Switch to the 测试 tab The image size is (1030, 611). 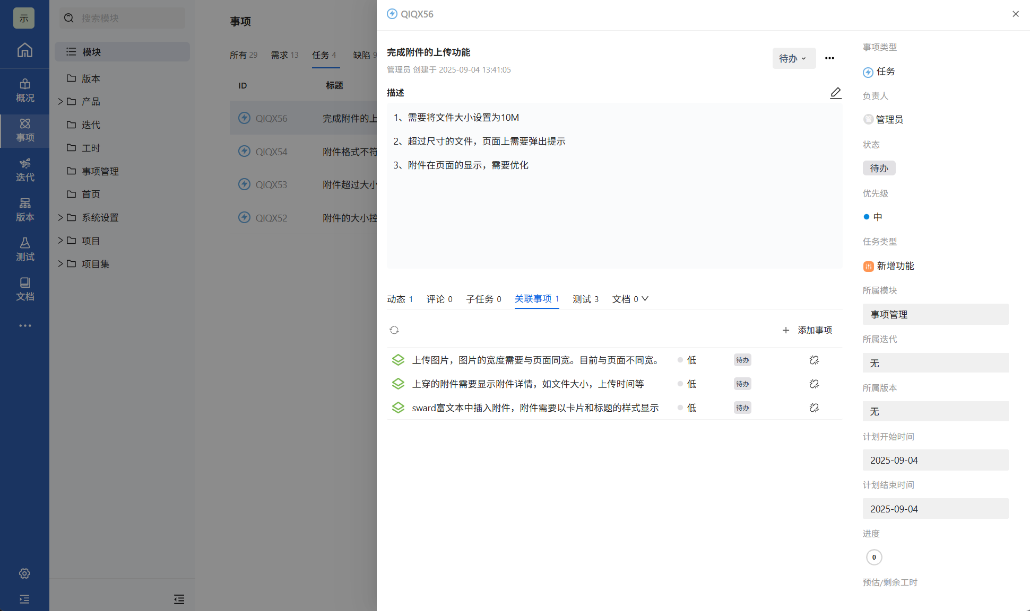click(x=585, y=299)
